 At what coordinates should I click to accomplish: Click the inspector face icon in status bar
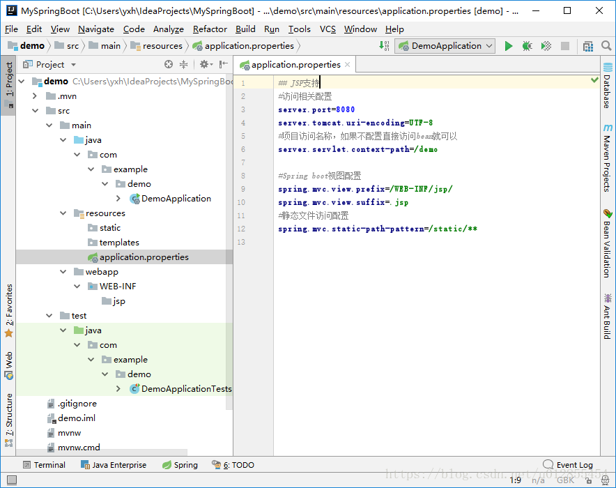[x=606, y=480]
